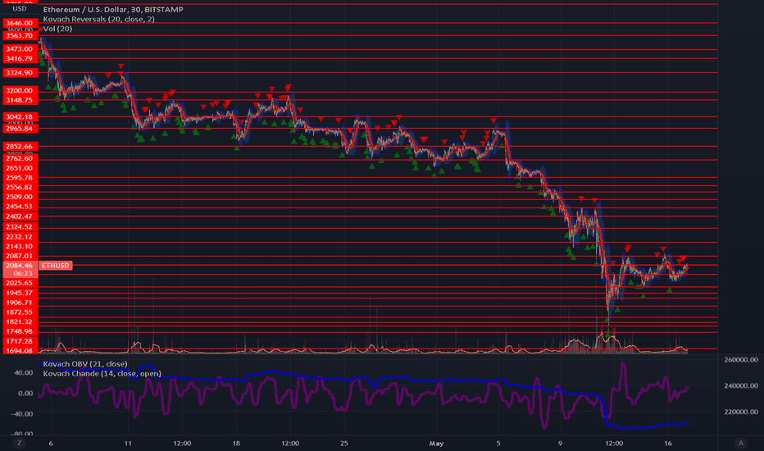Select the 3200.00 price level label

click(x=20, y=91)
